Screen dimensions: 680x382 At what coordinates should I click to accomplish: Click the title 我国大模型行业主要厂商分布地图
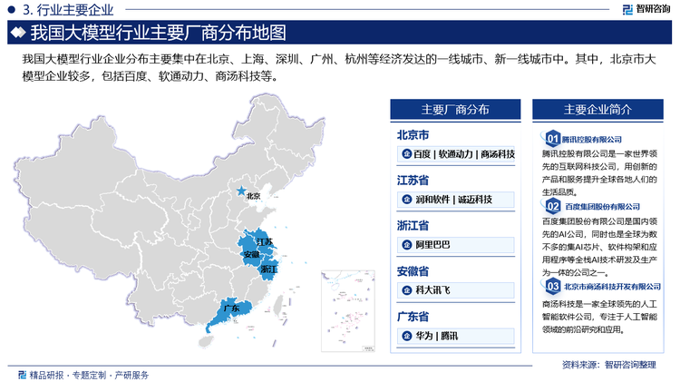159,33
